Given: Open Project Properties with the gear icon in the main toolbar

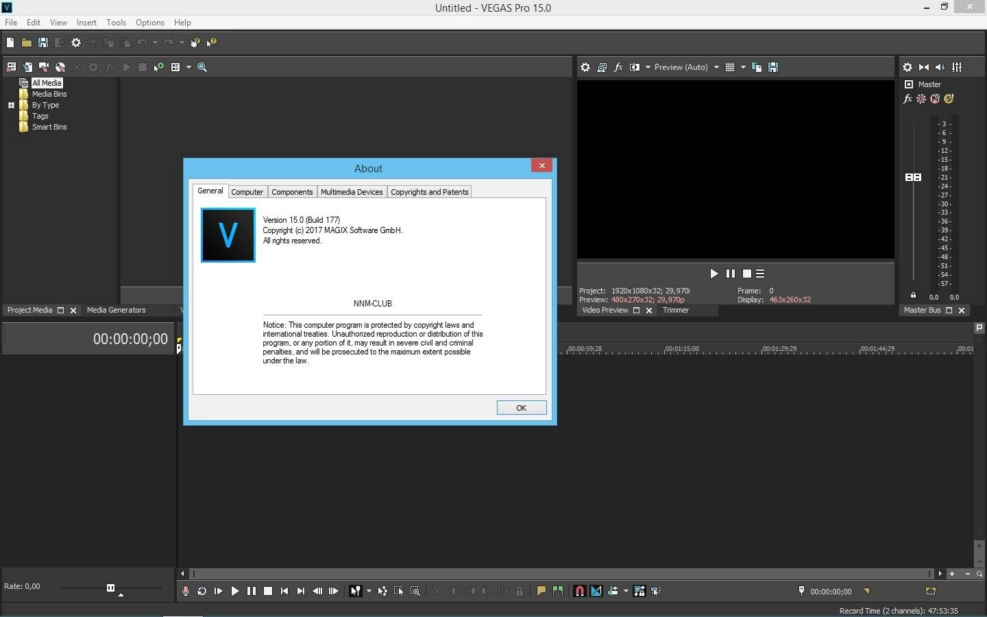Looking at the screenshot, I should pyautogui.click(x=76, y=43).
